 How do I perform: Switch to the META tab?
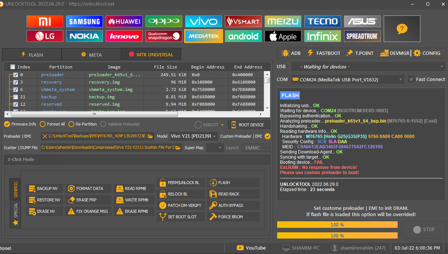(91, 54)
